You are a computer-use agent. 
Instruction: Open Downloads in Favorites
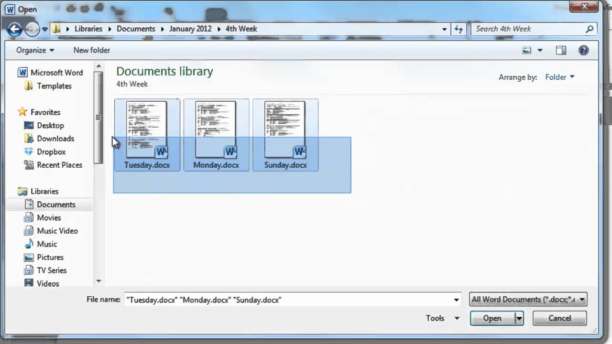(49, 139)
